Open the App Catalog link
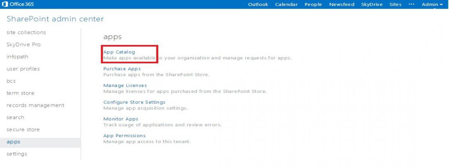This screenshot has height=167, width=449. [119, 52]
